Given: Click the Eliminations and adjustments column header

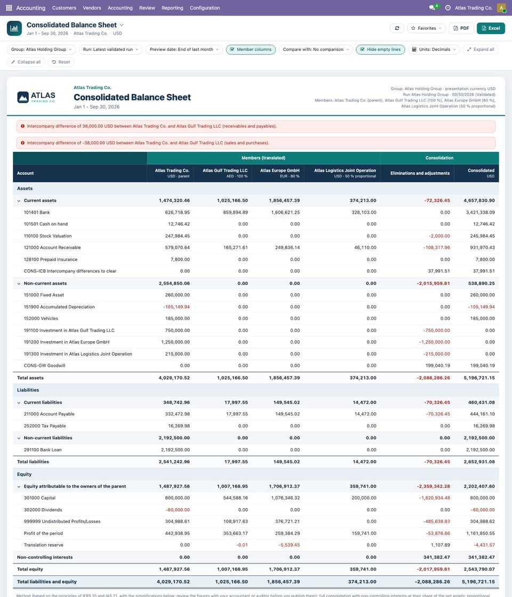Looking at the screenshot, I should (417, 173).
